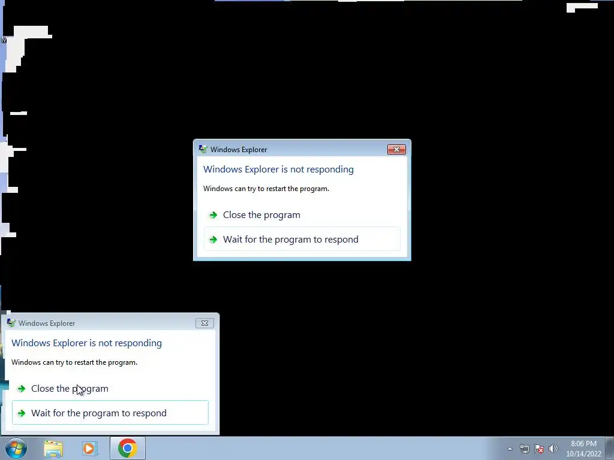Choose Wait for the program in bottom-left dialog
Image resolution: width=614 pixels, height=460 pixels.
coord(110,413)
